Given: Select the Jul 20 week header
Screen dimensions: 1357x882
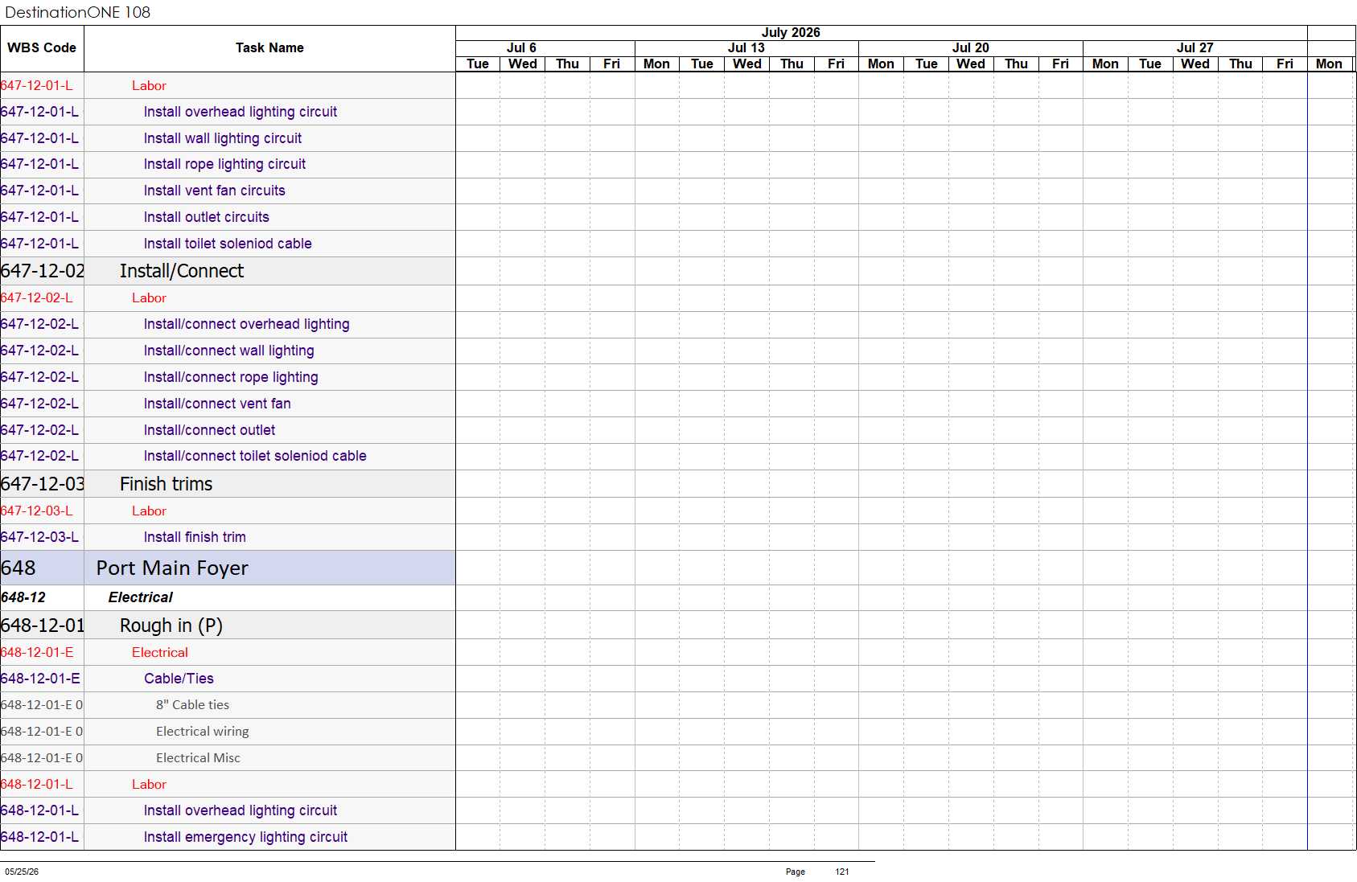Looking at the screenshot, I should click(971, 48).
